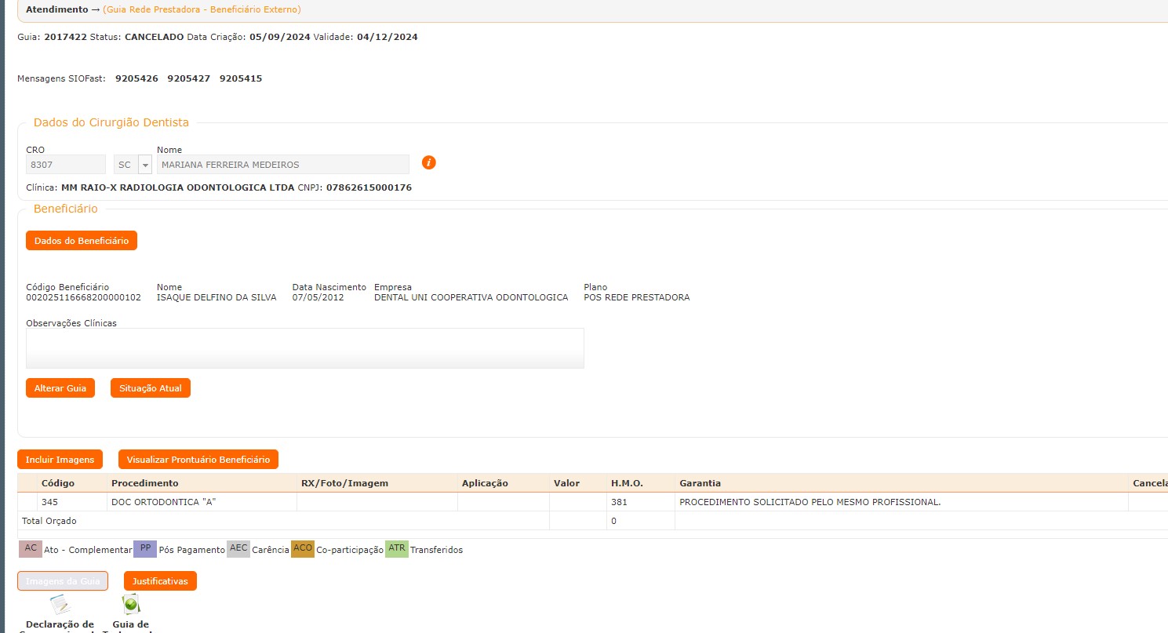Viewport: 1168px width, 633px height.
Task: Click the AC Ato-Complementar color legend swatch
Action: tap(31, 549)
